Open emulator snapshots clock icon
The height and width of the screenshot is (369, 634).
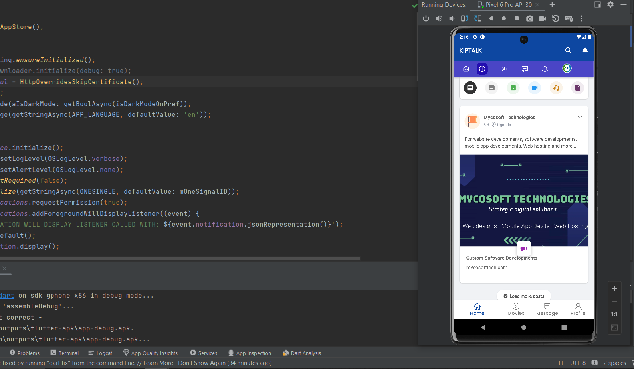(555, 18)
